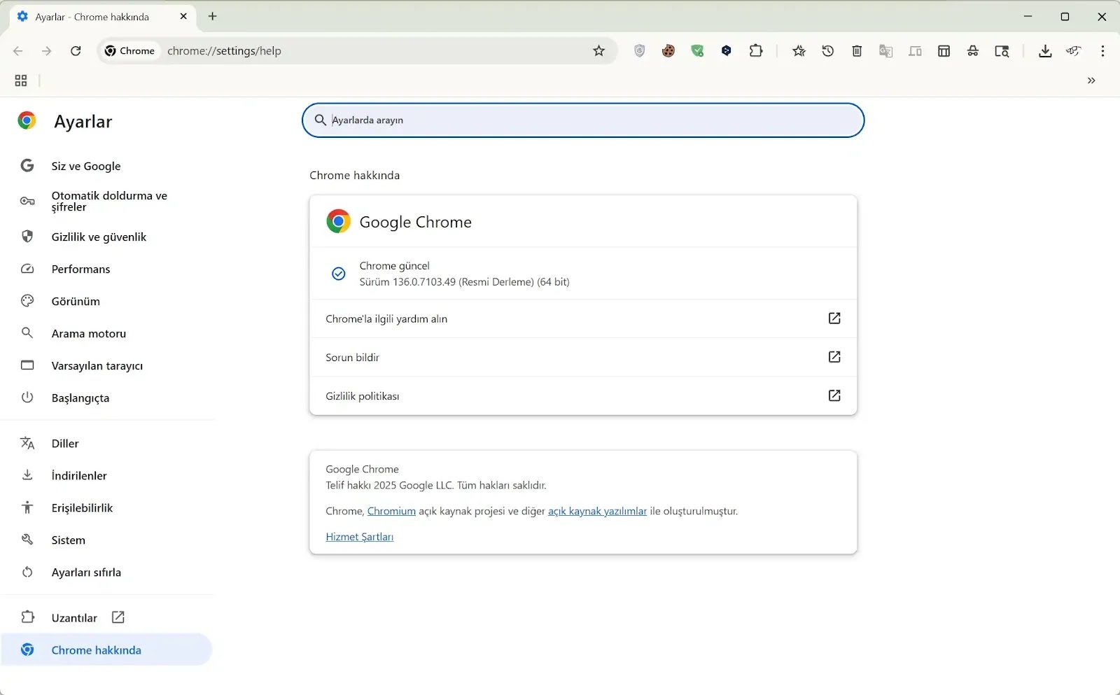The image size is (1120, 695).
Task: Open the Extensions puzzle piece menu
Action: pyautogui.click(x=756, y=51)
